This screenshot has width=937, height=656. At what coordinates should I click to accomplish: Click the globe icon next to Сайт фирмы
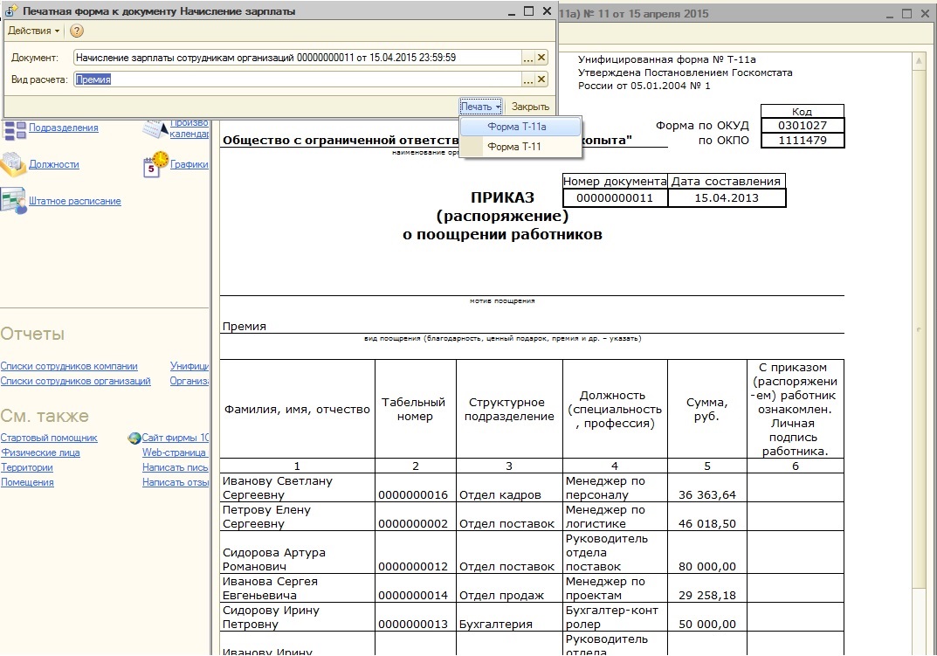point(134,438)
